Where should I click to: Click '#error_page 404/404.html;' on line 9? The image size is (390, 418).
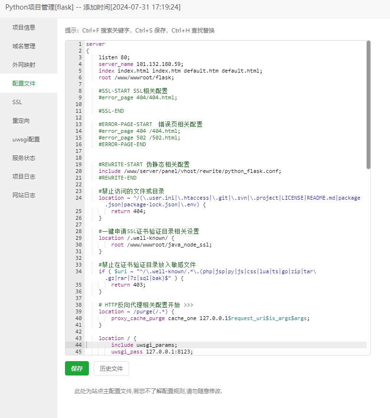tap(138, 97)
